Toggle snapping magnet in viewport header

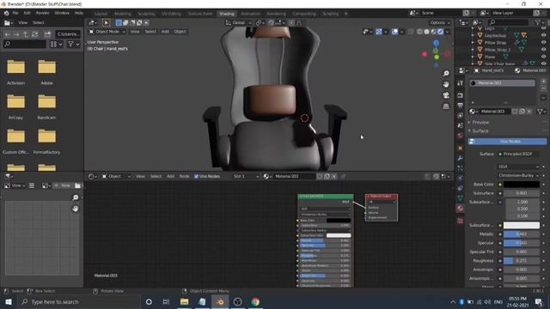pyautogui.click(x=271, y=23)
